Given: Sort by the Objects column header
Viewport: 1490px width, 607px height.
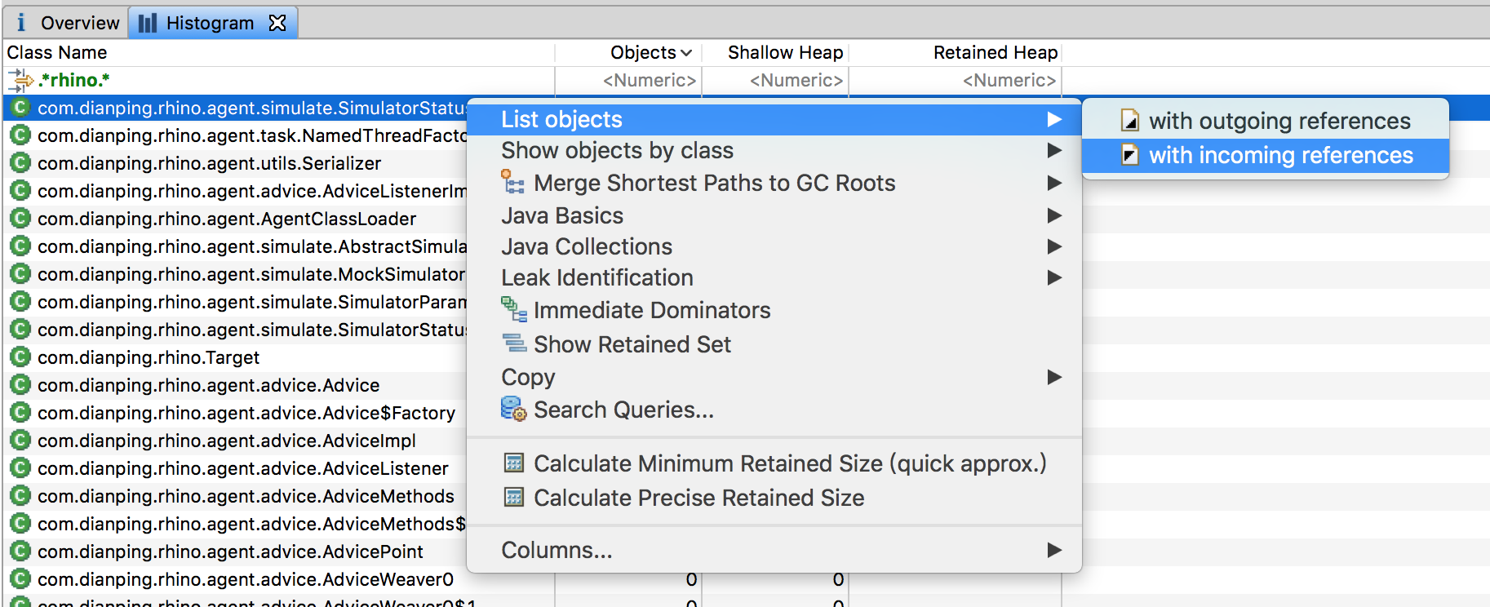Looking at the screenshot, I should [644, 52].
